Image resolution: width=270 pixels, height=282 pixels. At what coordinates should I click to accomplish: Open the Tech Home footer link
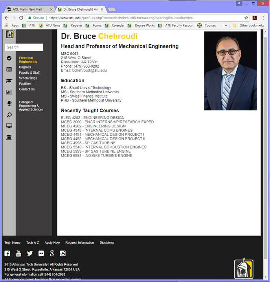click(x=13, y=243)
